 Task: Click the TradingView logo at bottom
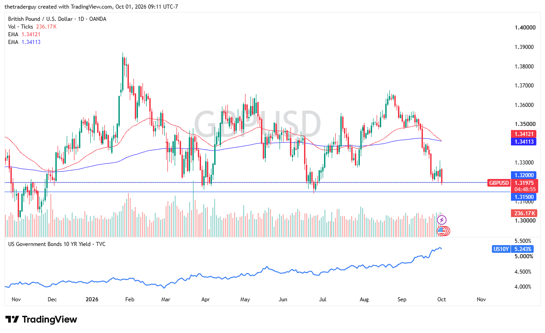tap(41, 319)
